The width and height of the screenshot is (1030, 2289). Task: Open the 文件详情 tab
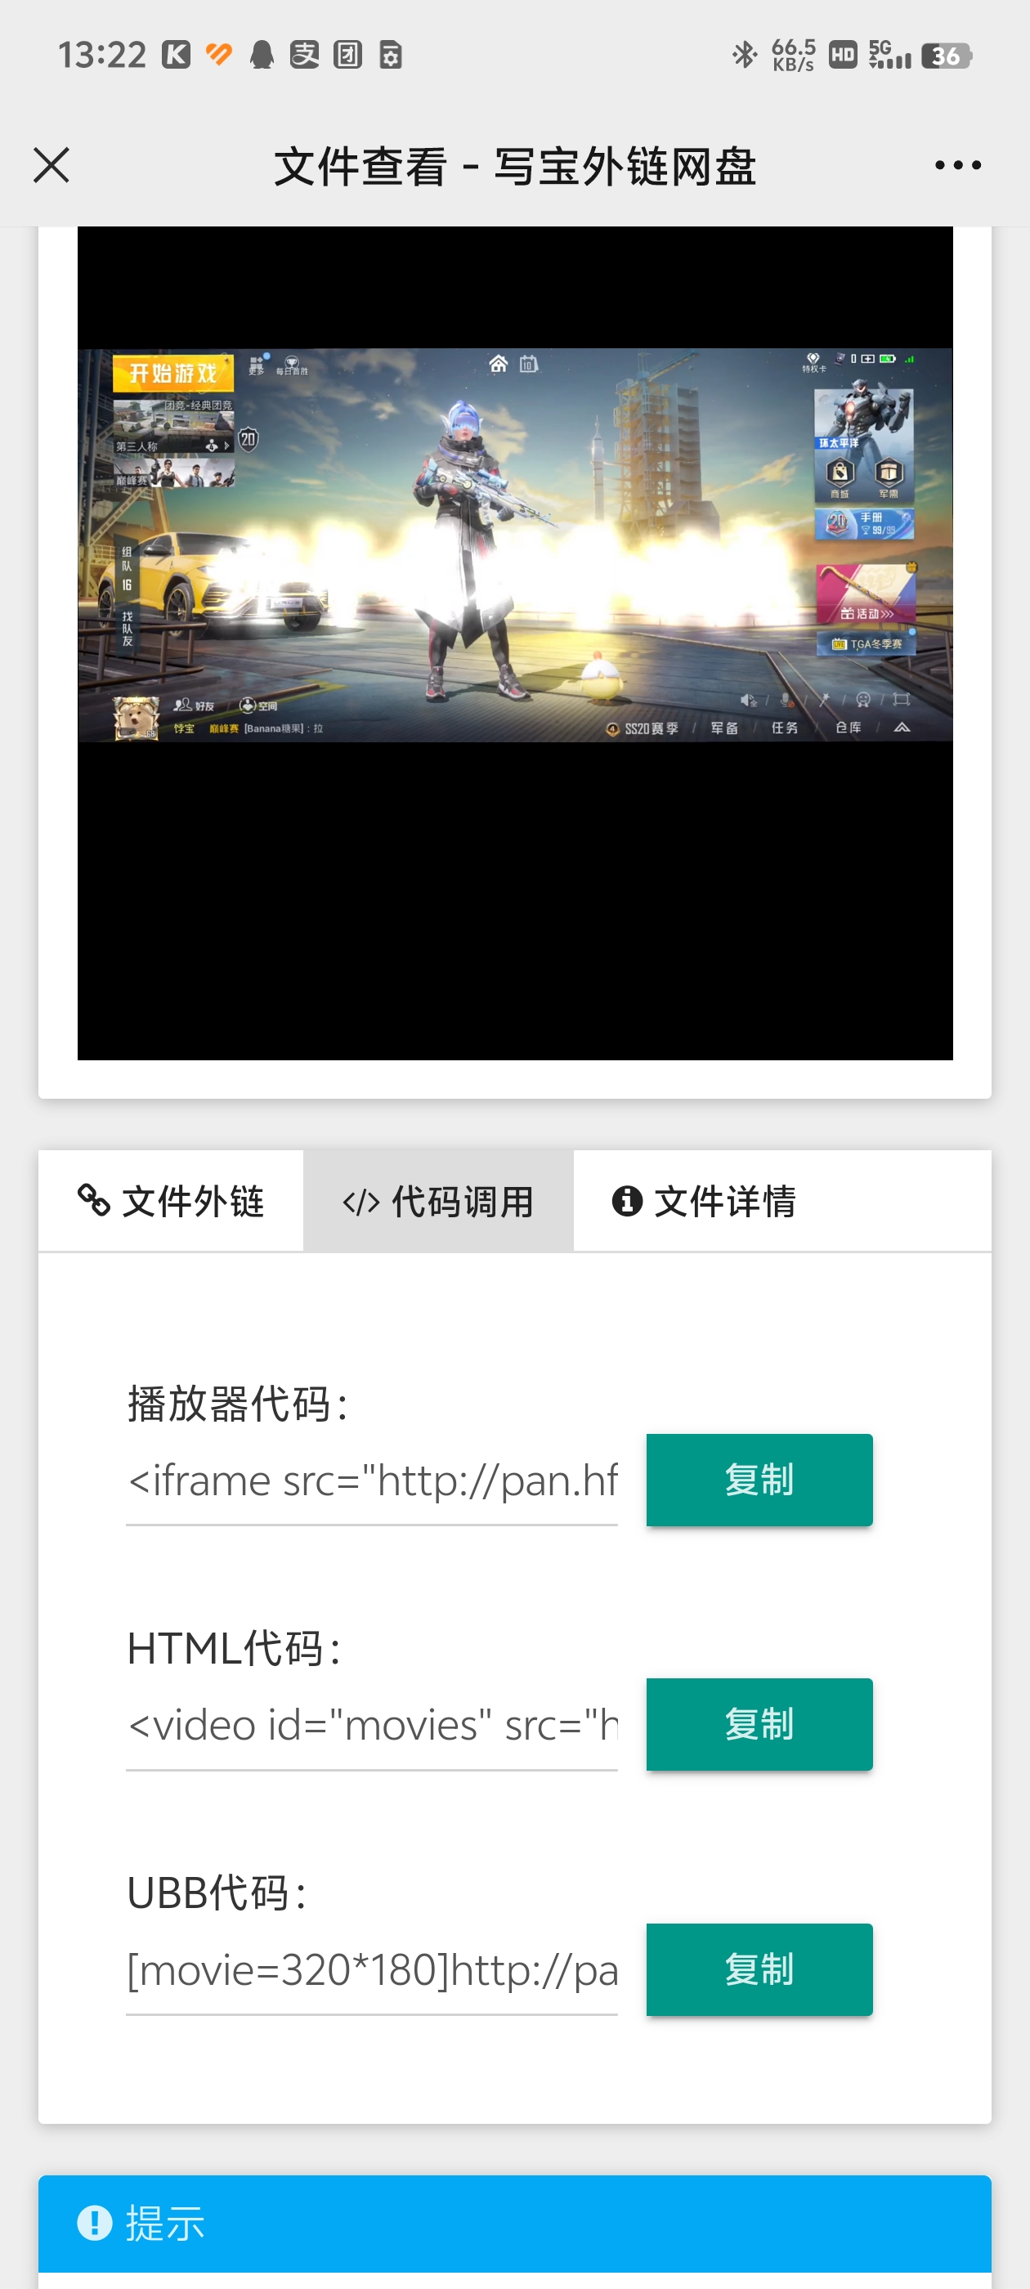[704, 1202]
